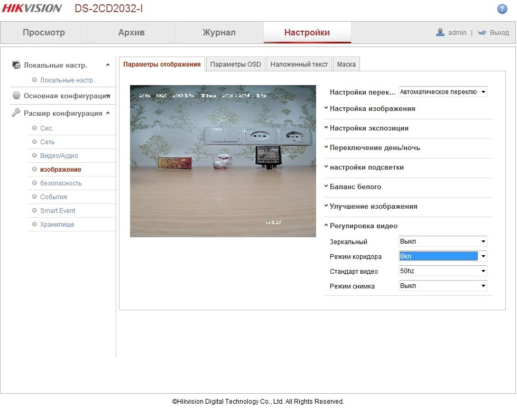
Task: Click the HIKVISION logo
Action: tap(32, 8)
